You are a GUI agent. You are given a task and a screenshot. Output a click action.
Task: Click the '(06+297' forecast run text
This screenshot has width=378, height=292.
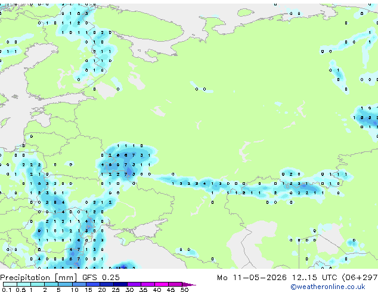pyautogui.click(x=360, y=278)
